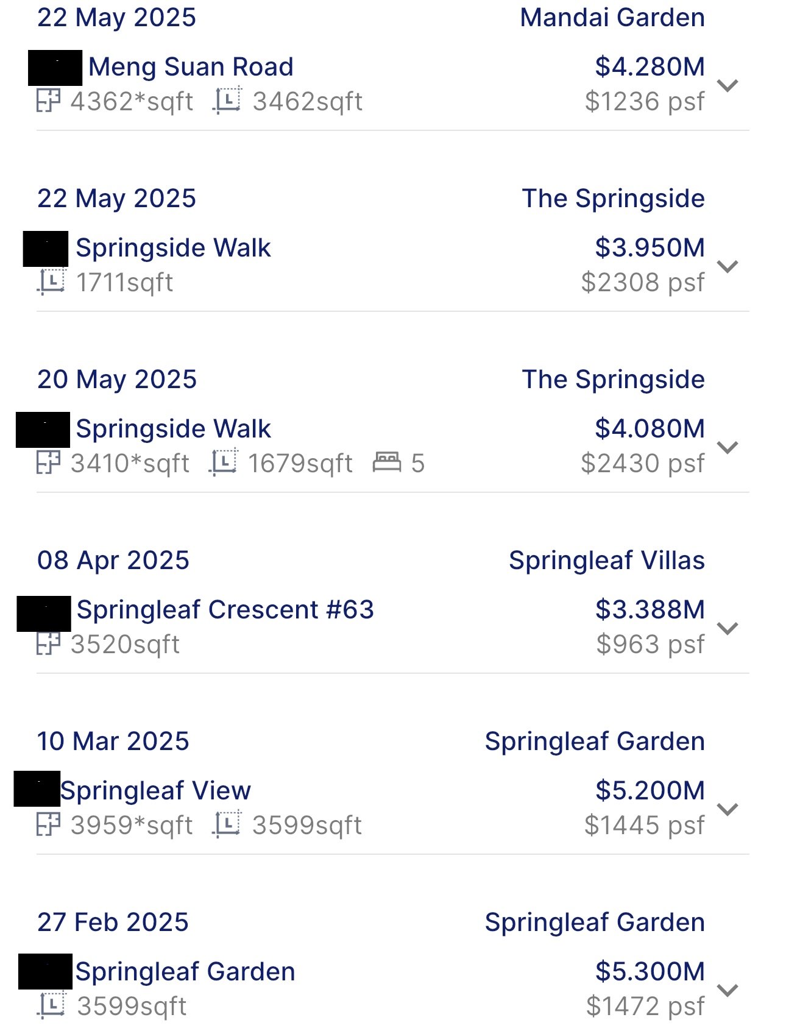The height and width of the screenshot is (1034, 786).
Task: Expand the $5.200M Springleaf View transaction
Action: pyautogui.click(x=728, y=809)
